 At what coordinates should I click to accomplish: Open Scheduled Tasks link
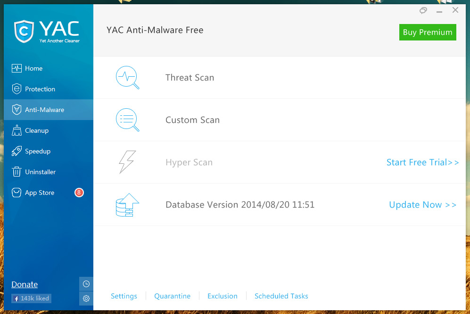coord(281,296)
